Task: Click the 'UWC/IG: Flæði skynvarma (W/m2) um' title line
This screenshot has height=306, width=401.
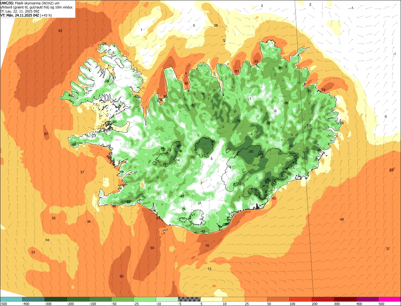Action: coord(30,3)
